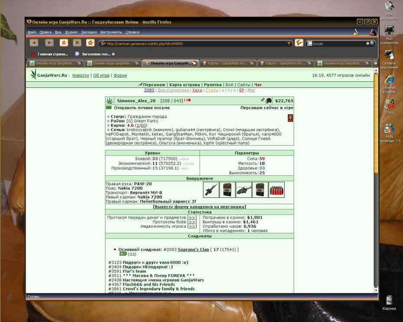
Task: Open the Главная страни... bookmark
Action: [x=49, y=54]
